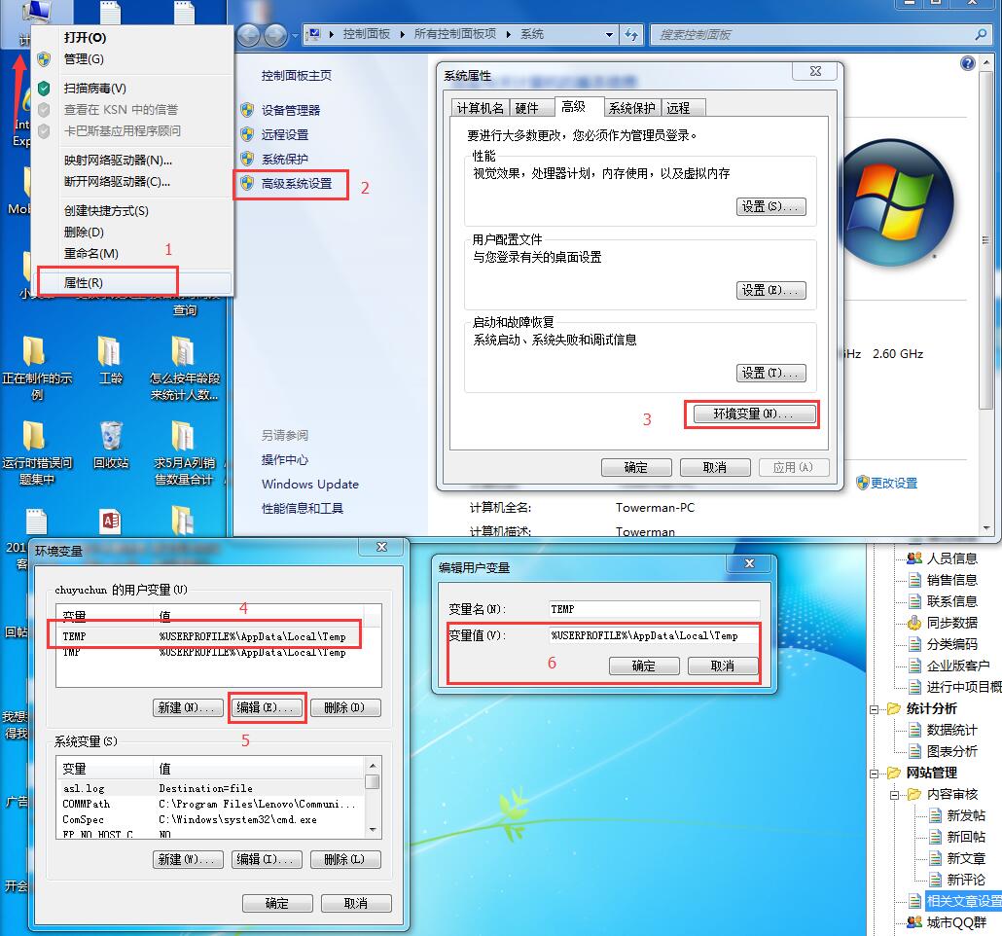Select 同步数据 tree item

pyautogui.click(x=952, y=623)
